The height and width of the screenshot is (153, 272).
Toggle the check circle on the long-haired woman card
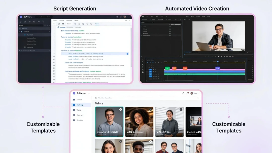pos(121,141)
